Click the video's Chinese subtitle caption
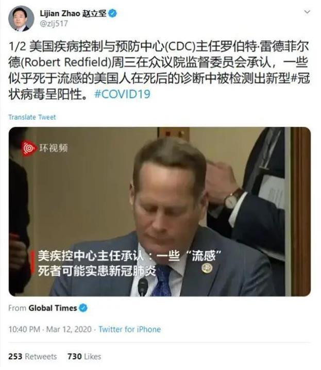Viewport: 321px width, 370px height. coord(129,263)
